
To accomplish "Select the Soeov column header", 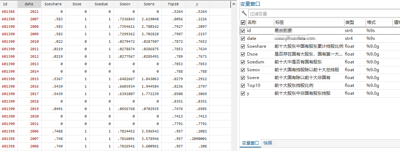I will pos(125,4).
